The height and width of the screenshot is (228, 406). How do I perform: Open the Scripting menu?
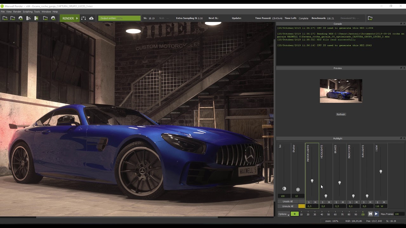[x=28, y=12]
